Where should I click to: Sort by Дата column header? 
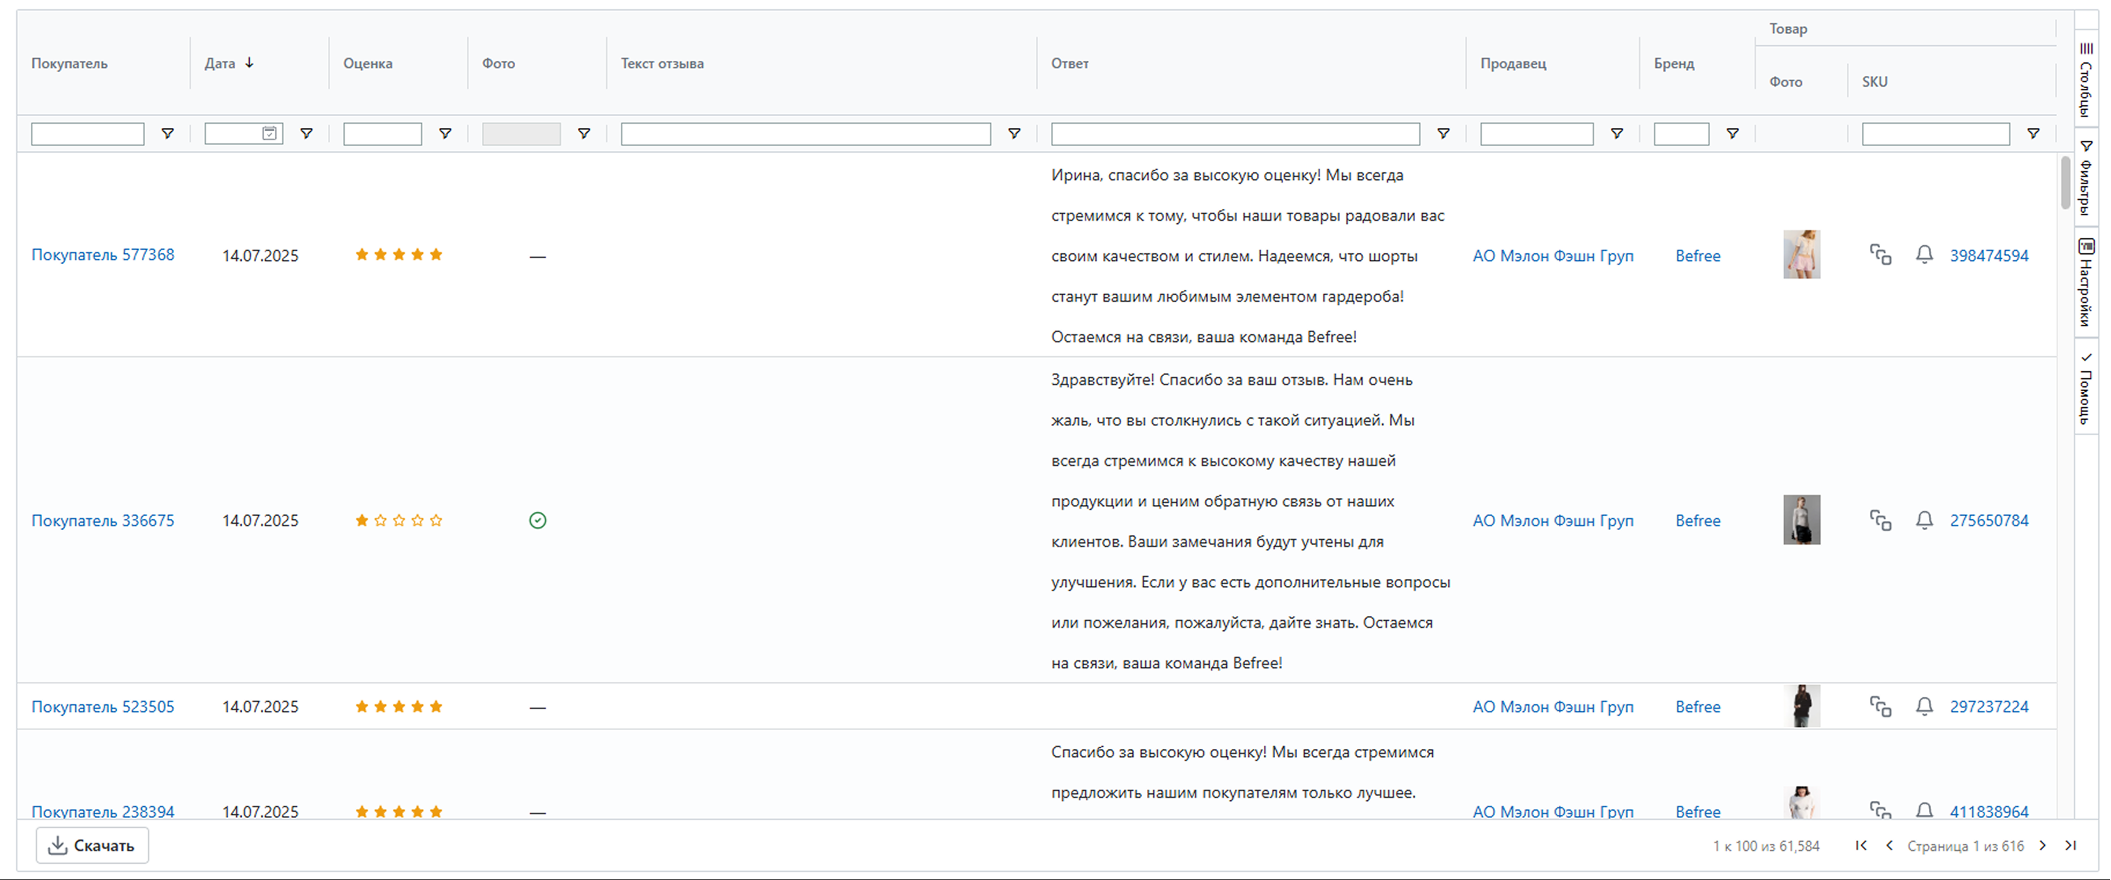pos(228,63)
